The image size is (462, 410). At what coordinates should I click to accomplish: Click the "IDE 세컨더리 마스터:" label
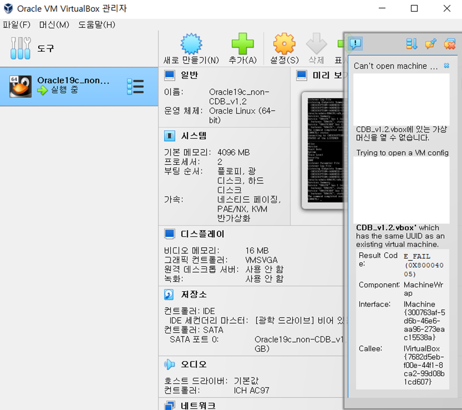[208, 321]
